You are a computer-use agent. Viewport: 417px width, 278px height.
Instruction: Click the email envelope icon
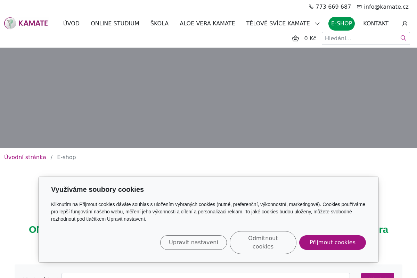click(x=359, y=7)
